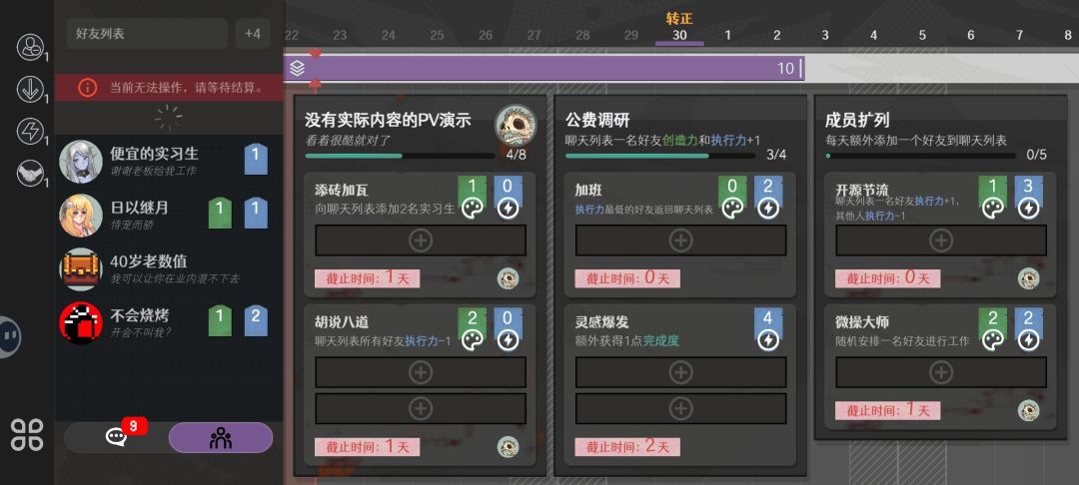Click the handshake icon in left sidebar

[30, 173]
